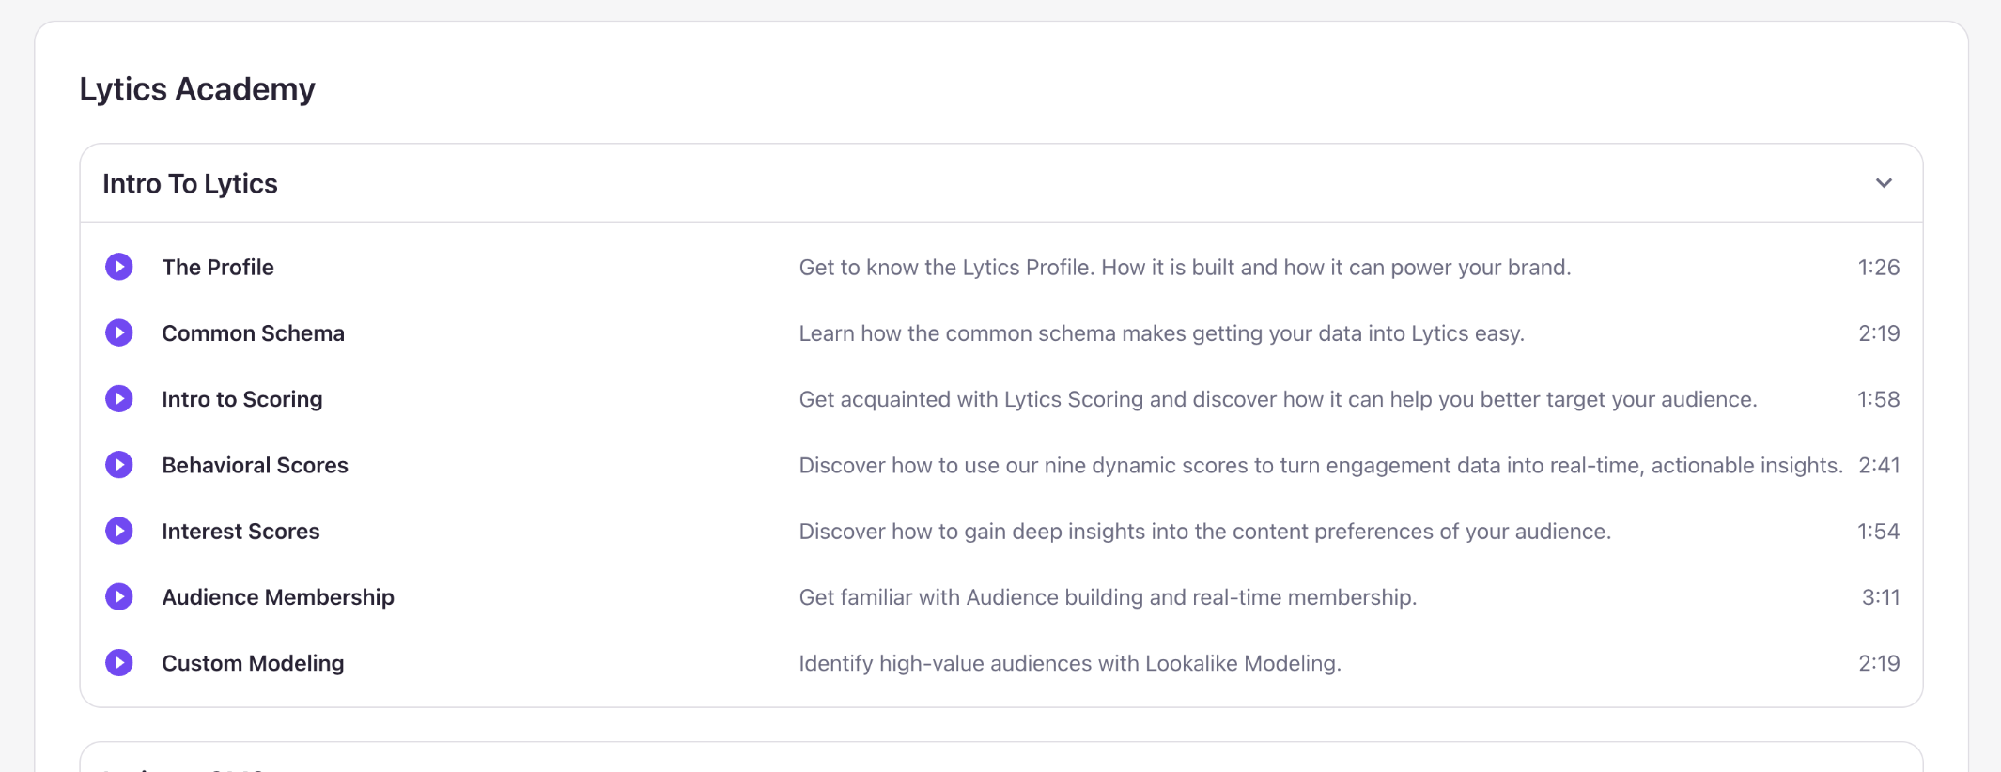Click the description about content preferences
The width and height of the screenshot is (2001, 772).
tap(1205, 532)
